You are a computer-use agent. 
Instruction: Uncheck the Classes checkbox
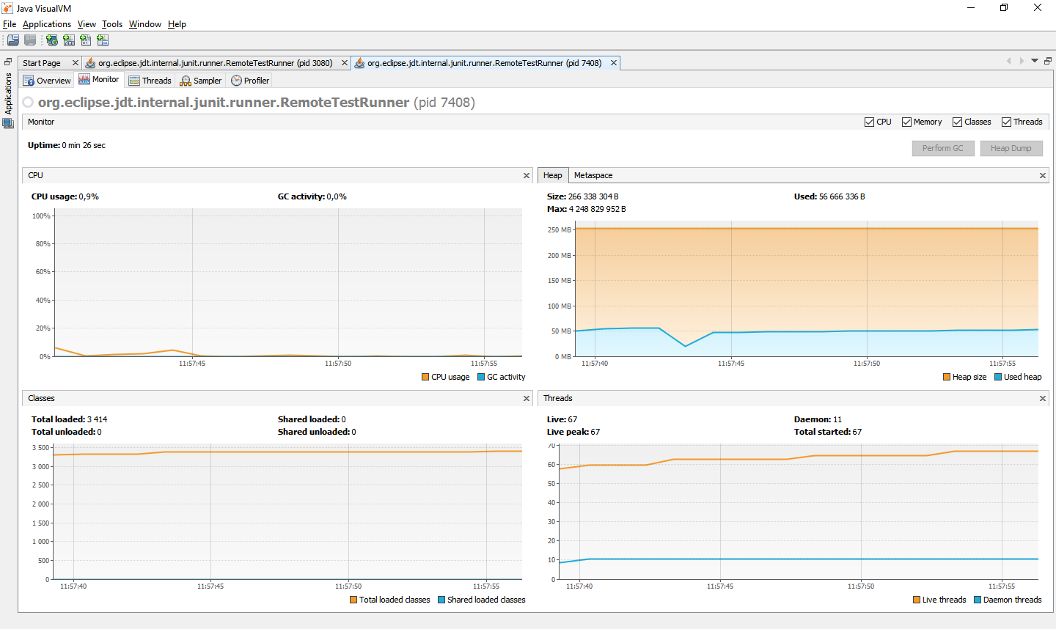(x=957, y=122)
